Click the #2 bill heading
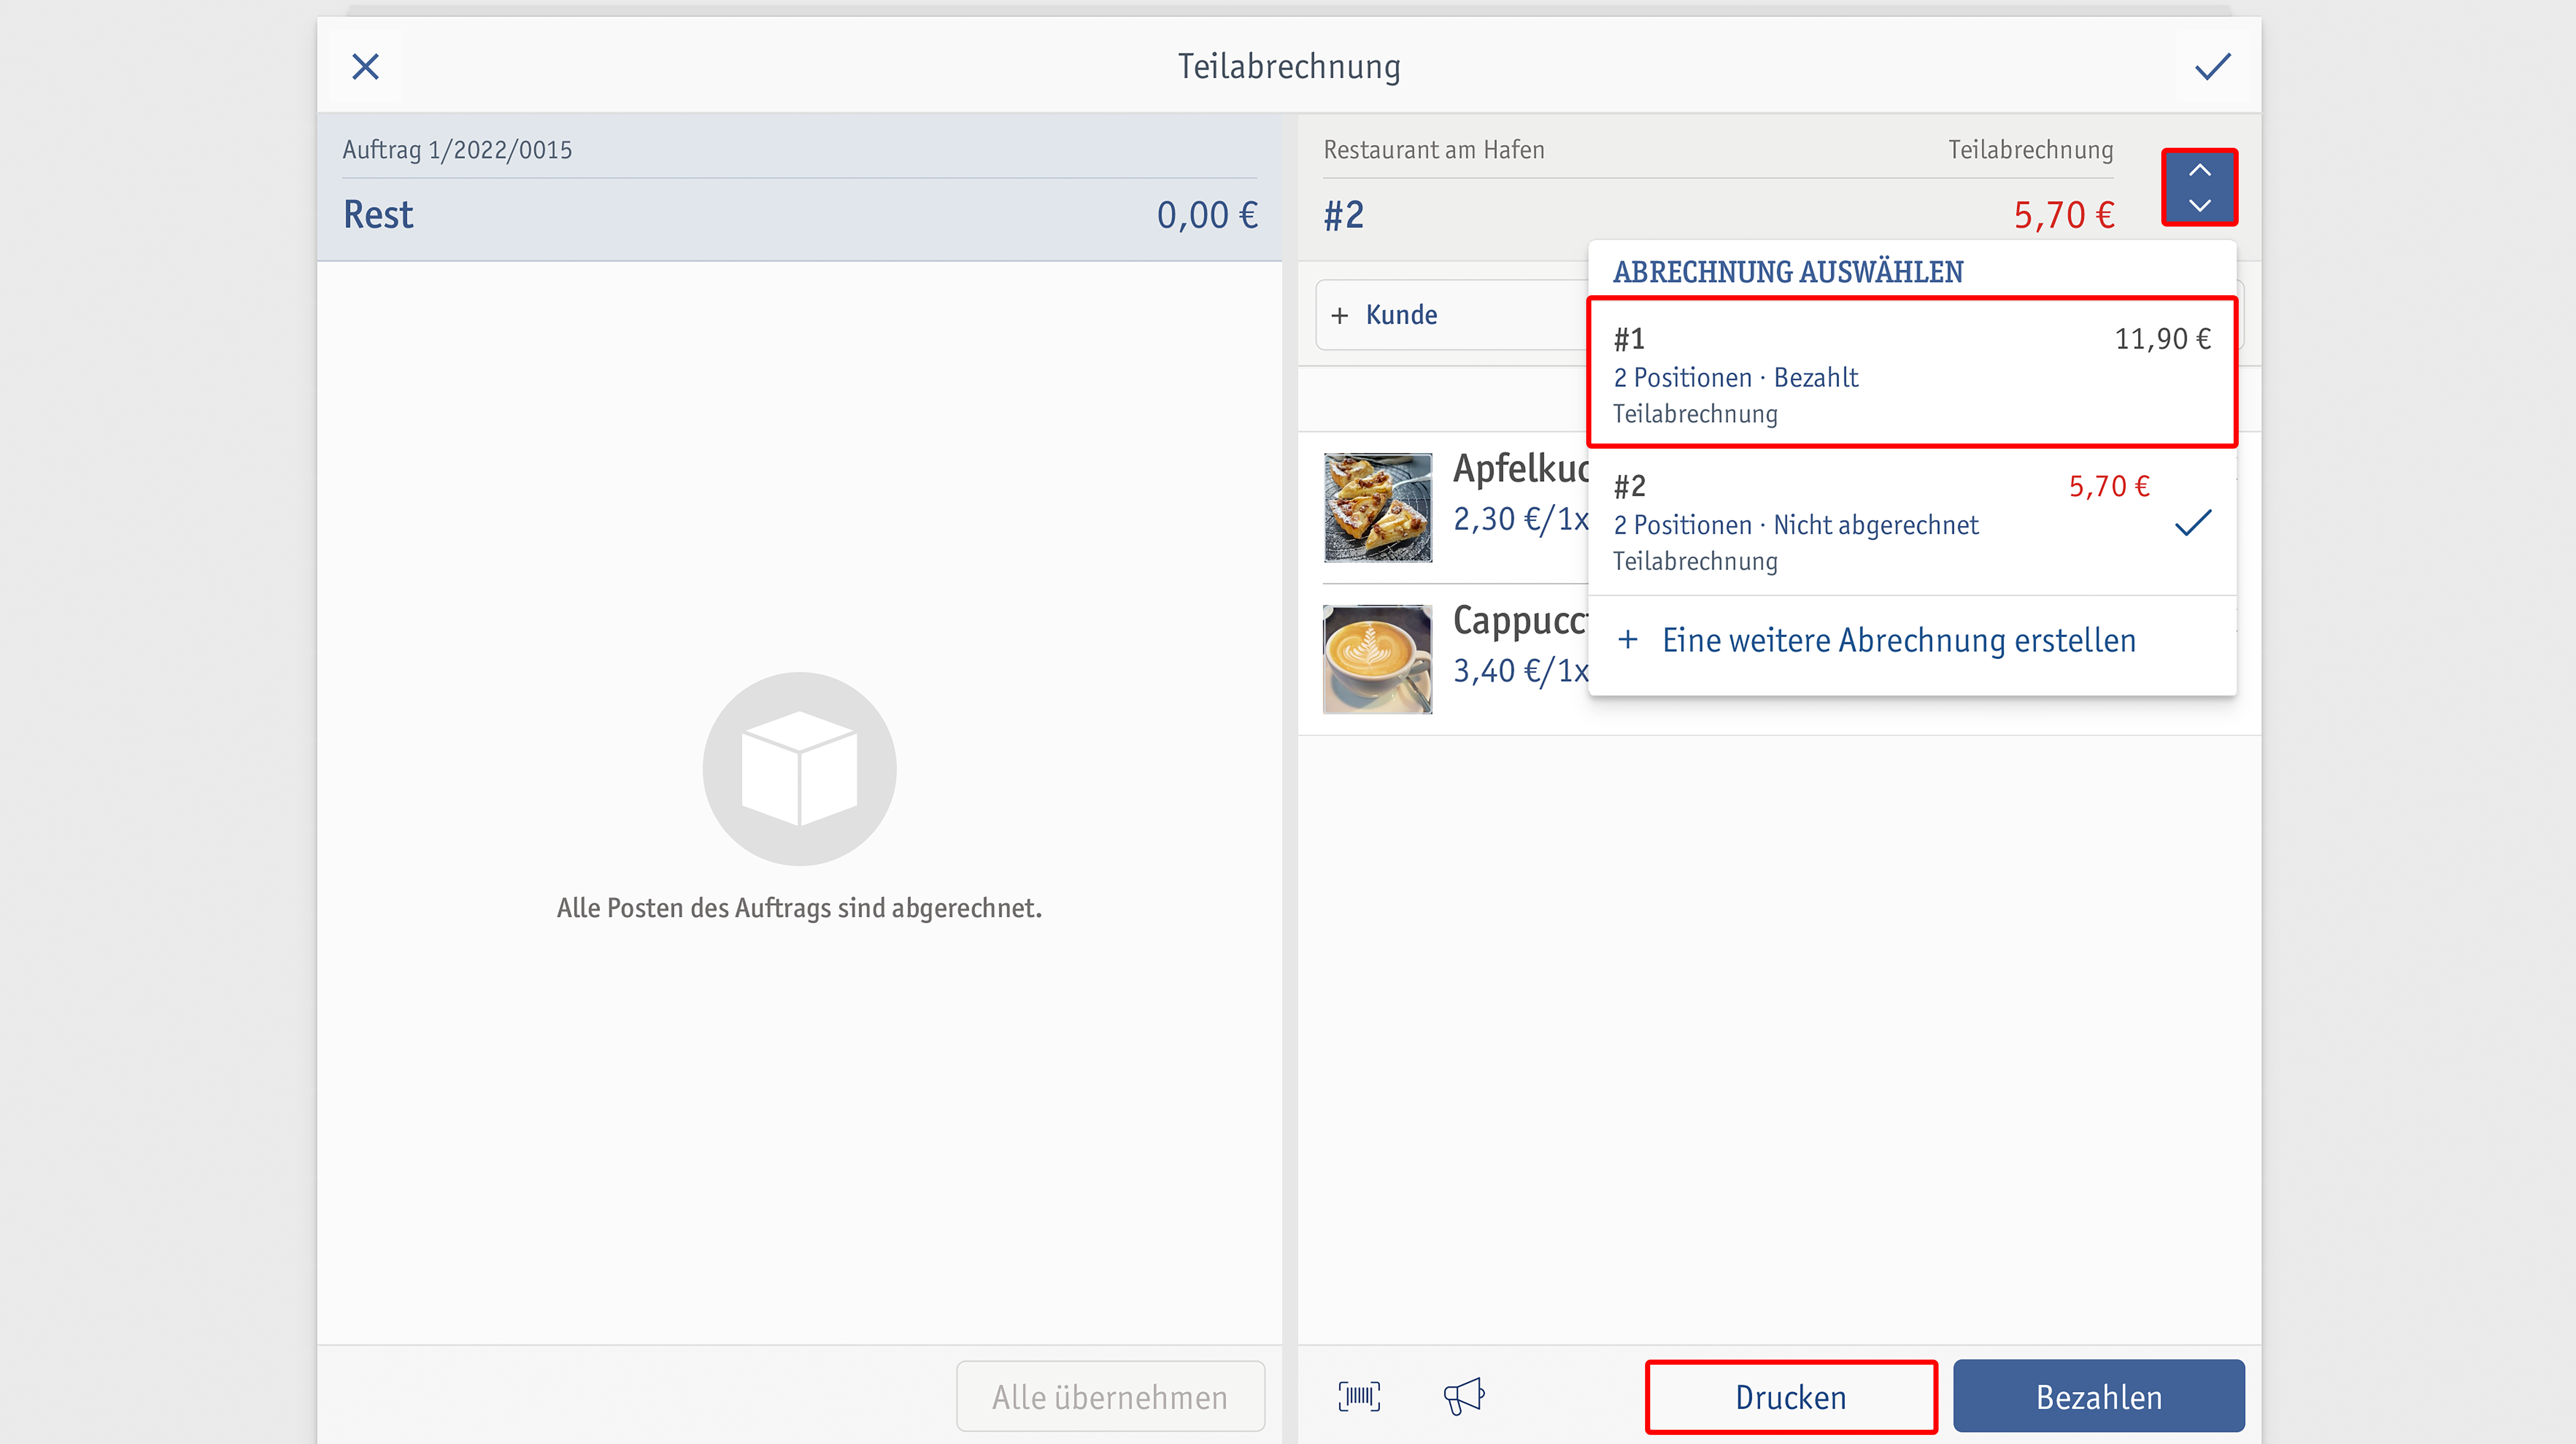 pos(1343,215)
